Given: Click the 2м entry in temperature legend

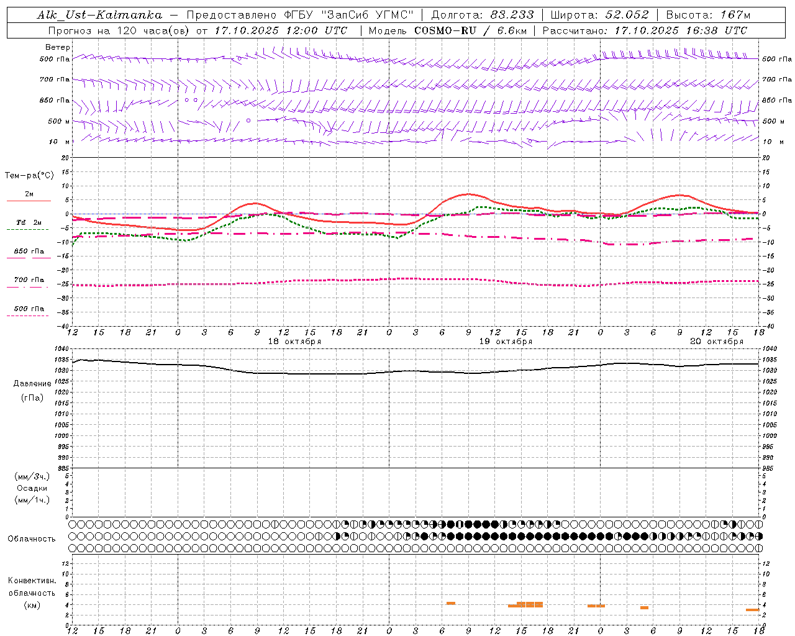Looking at the screenshot, I should click(29, 194).
